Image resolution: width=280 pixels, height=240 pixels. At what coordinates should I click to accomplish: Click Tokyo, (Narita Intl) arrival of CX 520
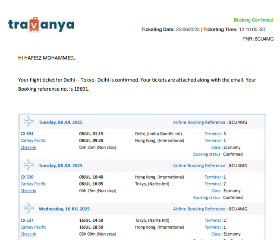(152, 184)
